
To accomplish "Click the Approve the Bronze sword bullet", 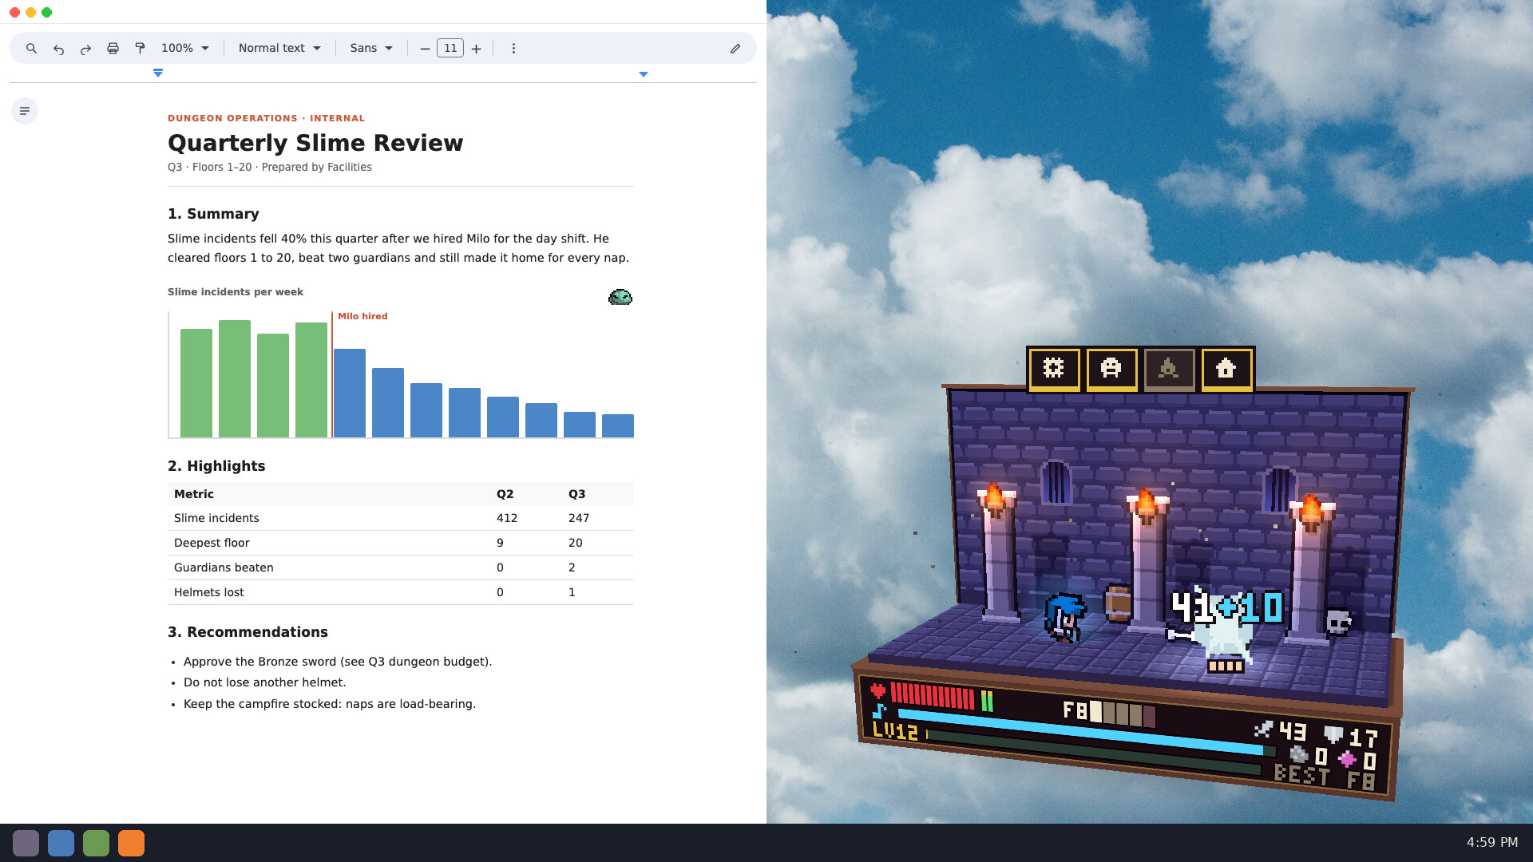I will coord(338,662).
